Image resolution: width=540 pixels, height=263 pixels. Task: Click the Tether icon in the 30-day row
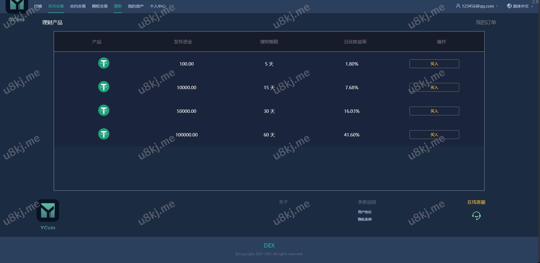tap(103, 110)
